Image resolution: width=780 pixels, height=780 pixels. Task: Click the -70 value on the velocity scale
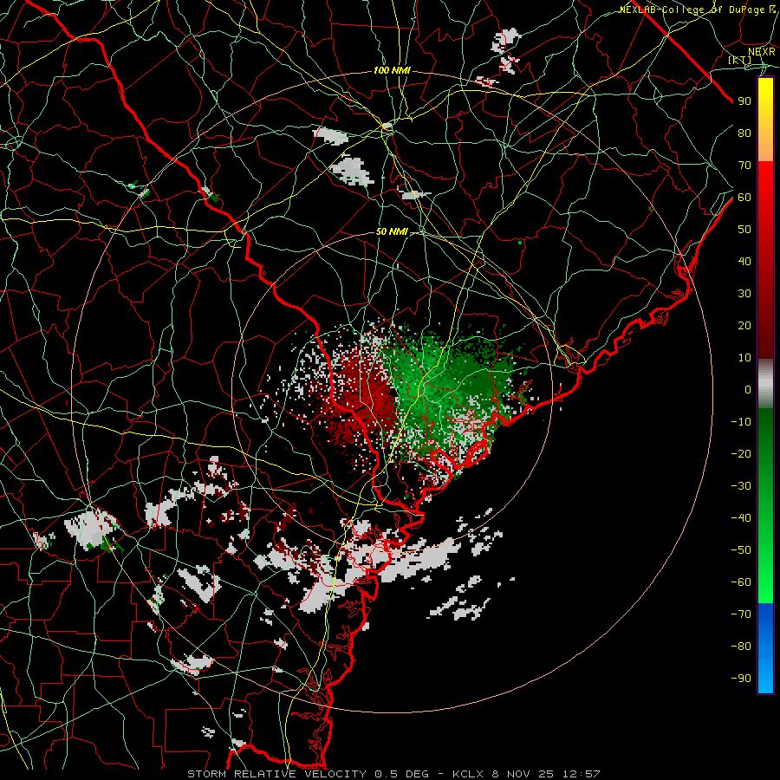pos(741,614)
